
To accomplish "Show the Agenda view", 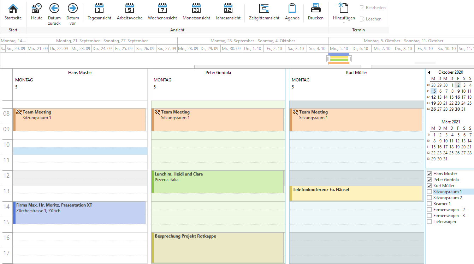I will tap(292, 13).
